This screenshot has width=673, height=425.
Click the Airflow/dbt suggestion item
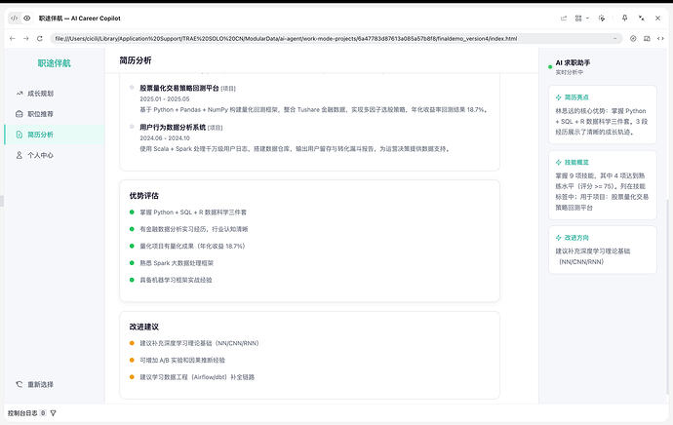(x=197, y=377)
